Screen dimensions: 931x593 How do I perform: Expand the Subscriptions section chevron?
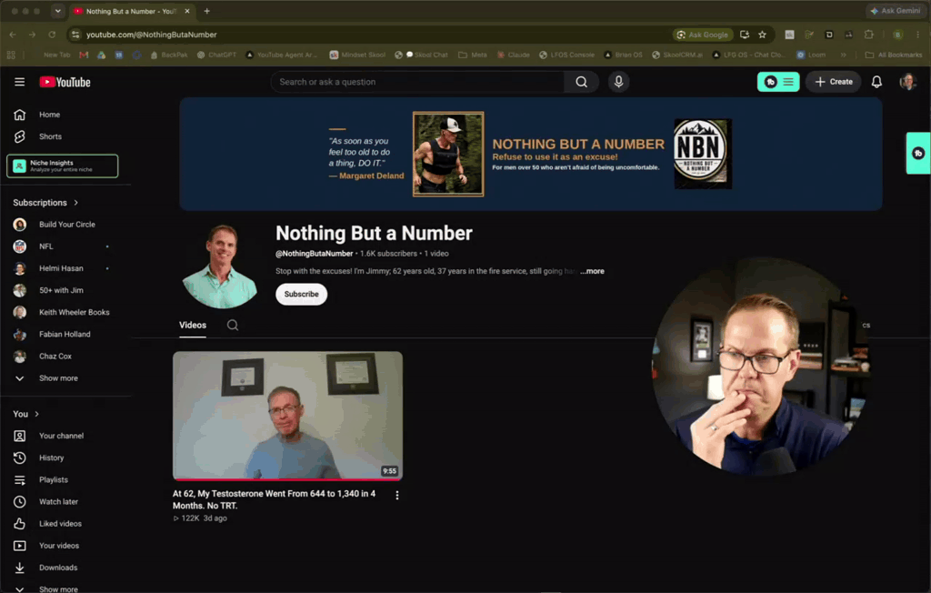[76, 203]
